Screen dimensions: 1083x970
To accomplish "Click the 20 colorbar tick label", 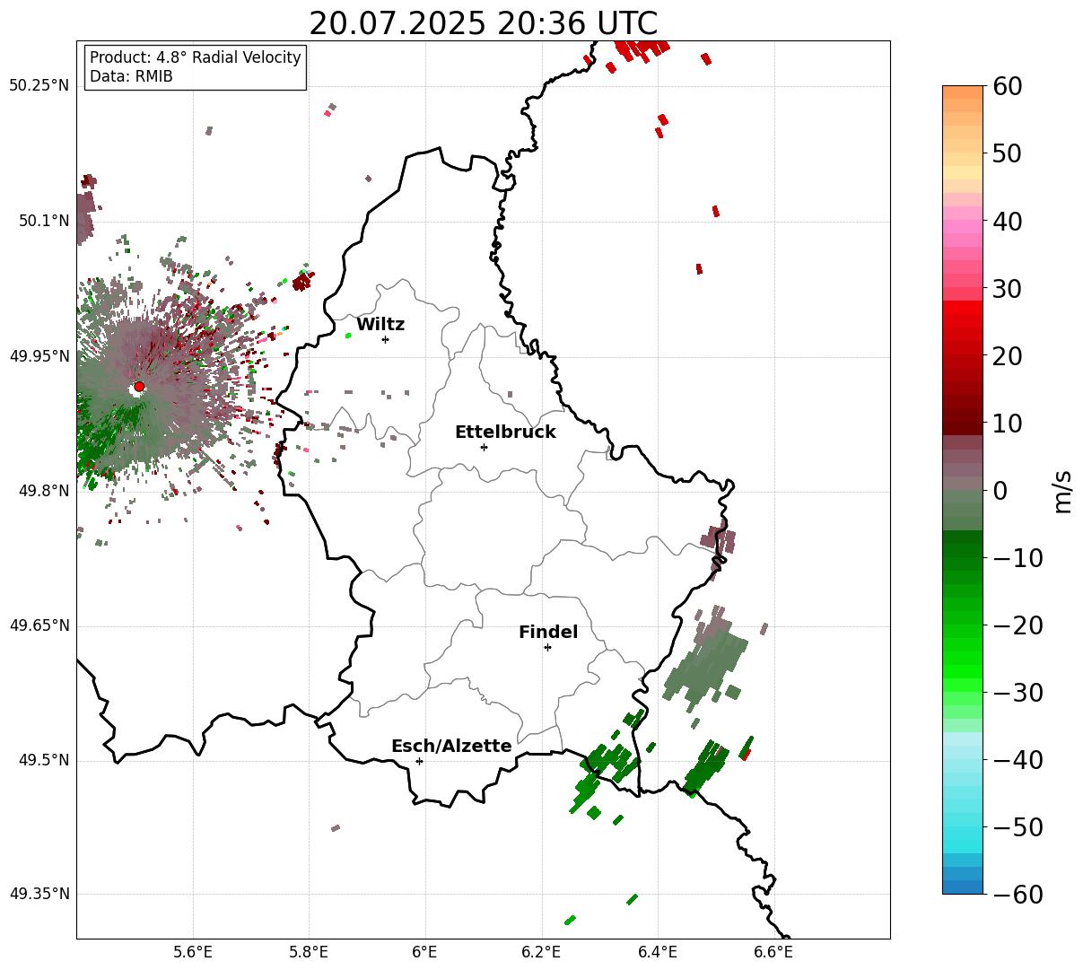I will pos(1008,356).
